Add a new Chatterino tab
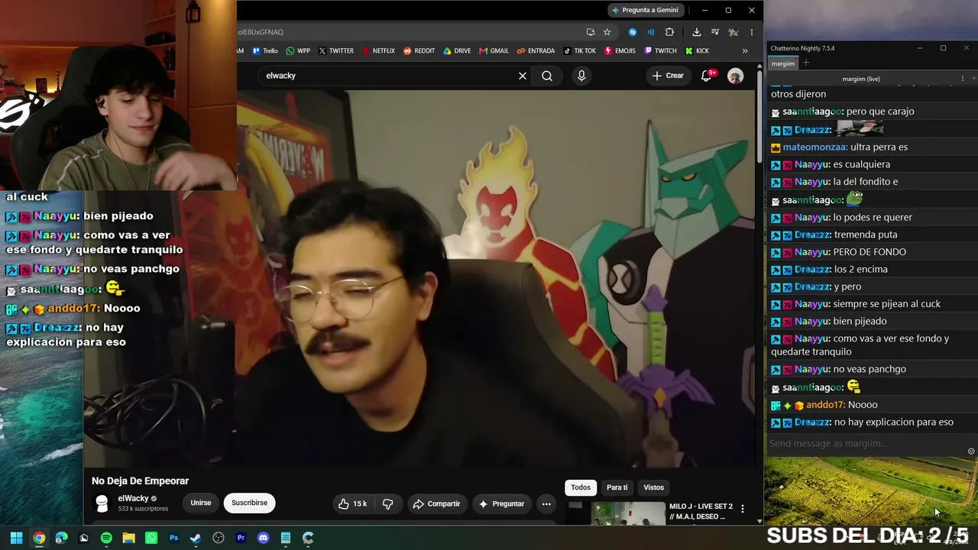The height and width of the screenshot is (550, 978). click(x=805, y=63)
